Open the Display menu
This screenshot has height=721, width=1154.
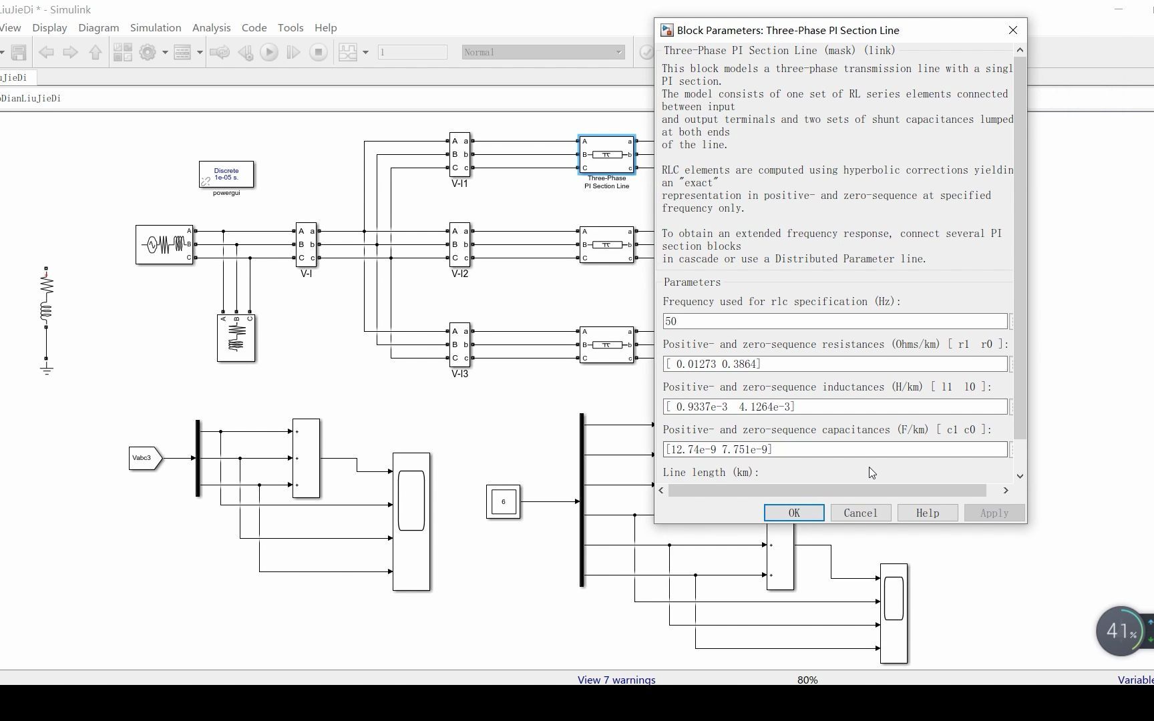49,27
